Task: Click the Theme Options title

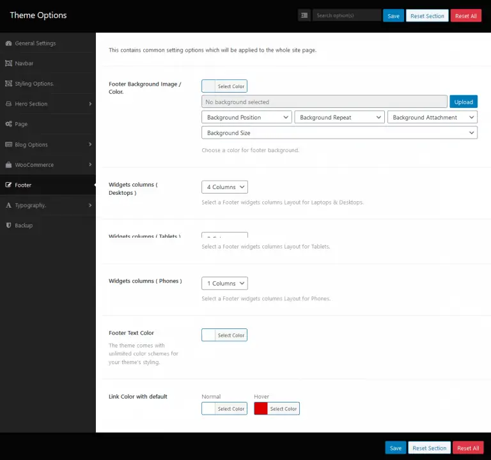Action: coord(38,15)
